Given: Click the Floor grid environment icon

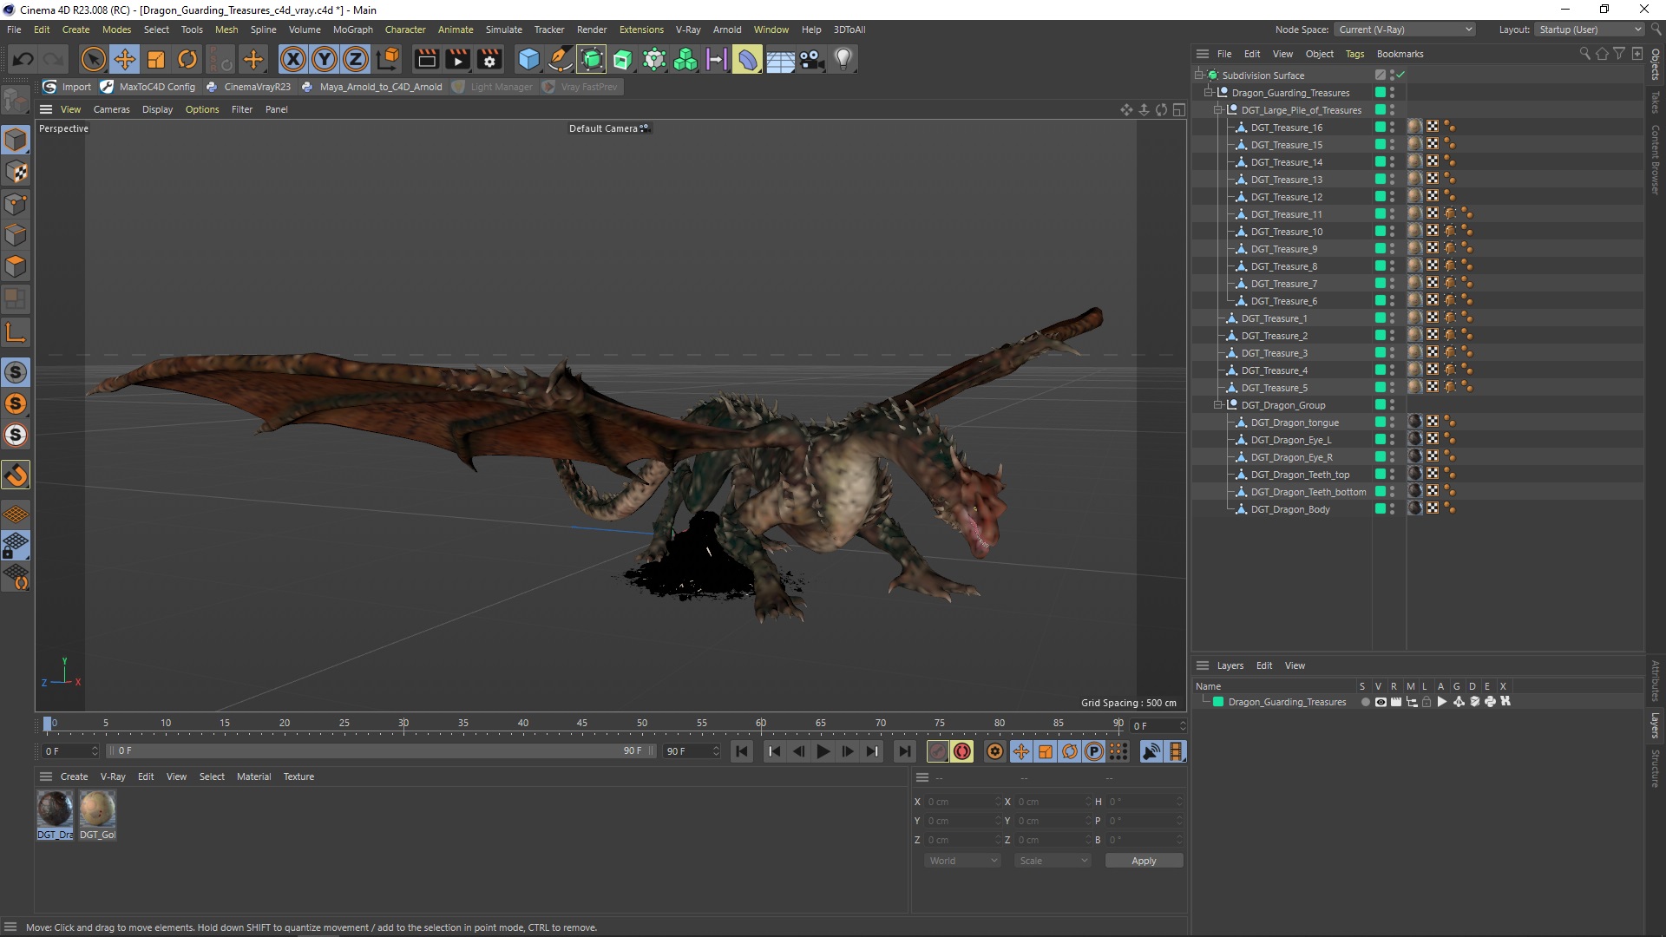Looking at the screenshot, I should click(780, 59).
